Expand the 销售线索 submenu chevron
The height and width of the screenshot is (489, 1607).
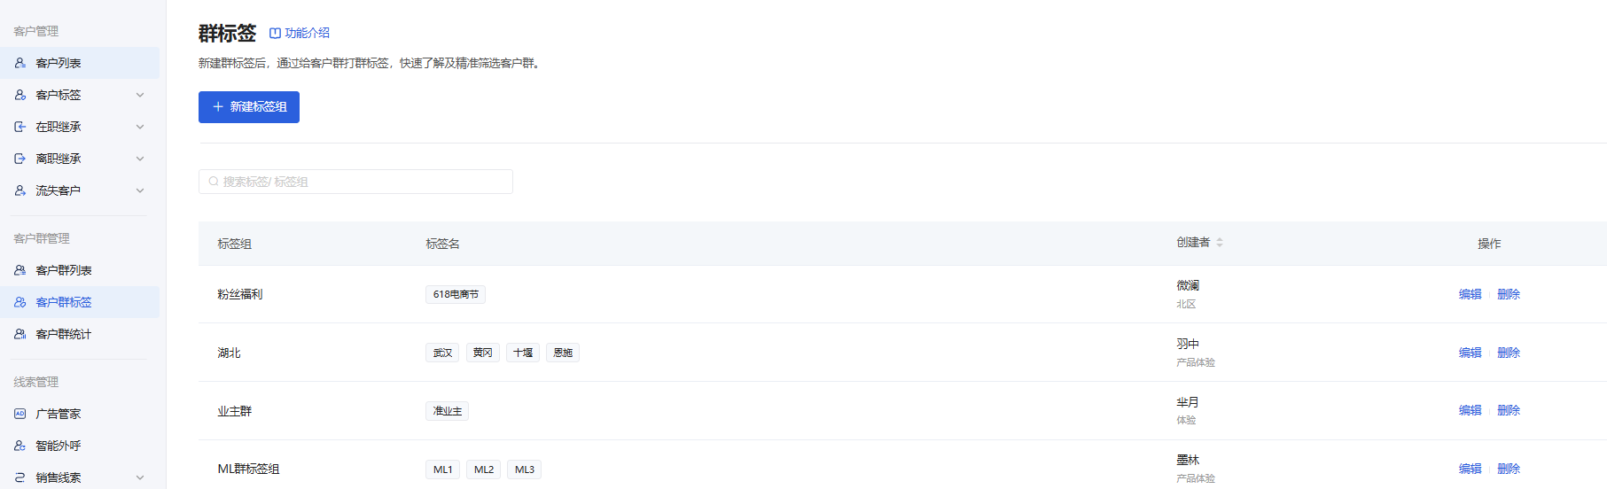(140, 477)
